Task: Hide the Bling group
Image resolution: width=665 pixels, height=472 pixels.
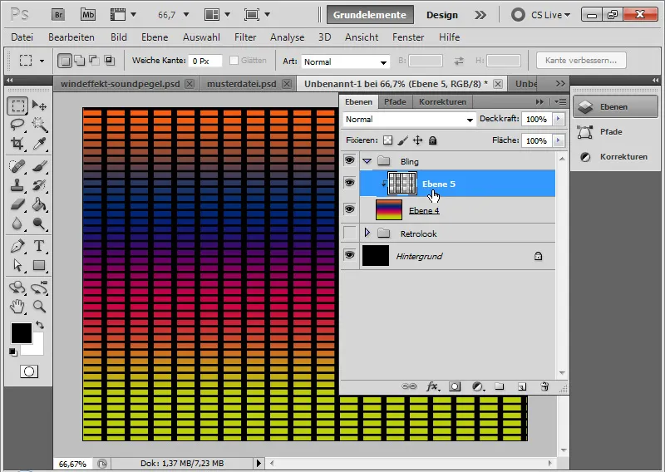Action: point(349,160)
